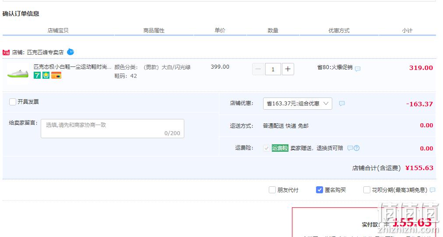This screenshot has width=443, height=237.
Task: Toggle the 运费险 checkbox
Action: (267, 148)
